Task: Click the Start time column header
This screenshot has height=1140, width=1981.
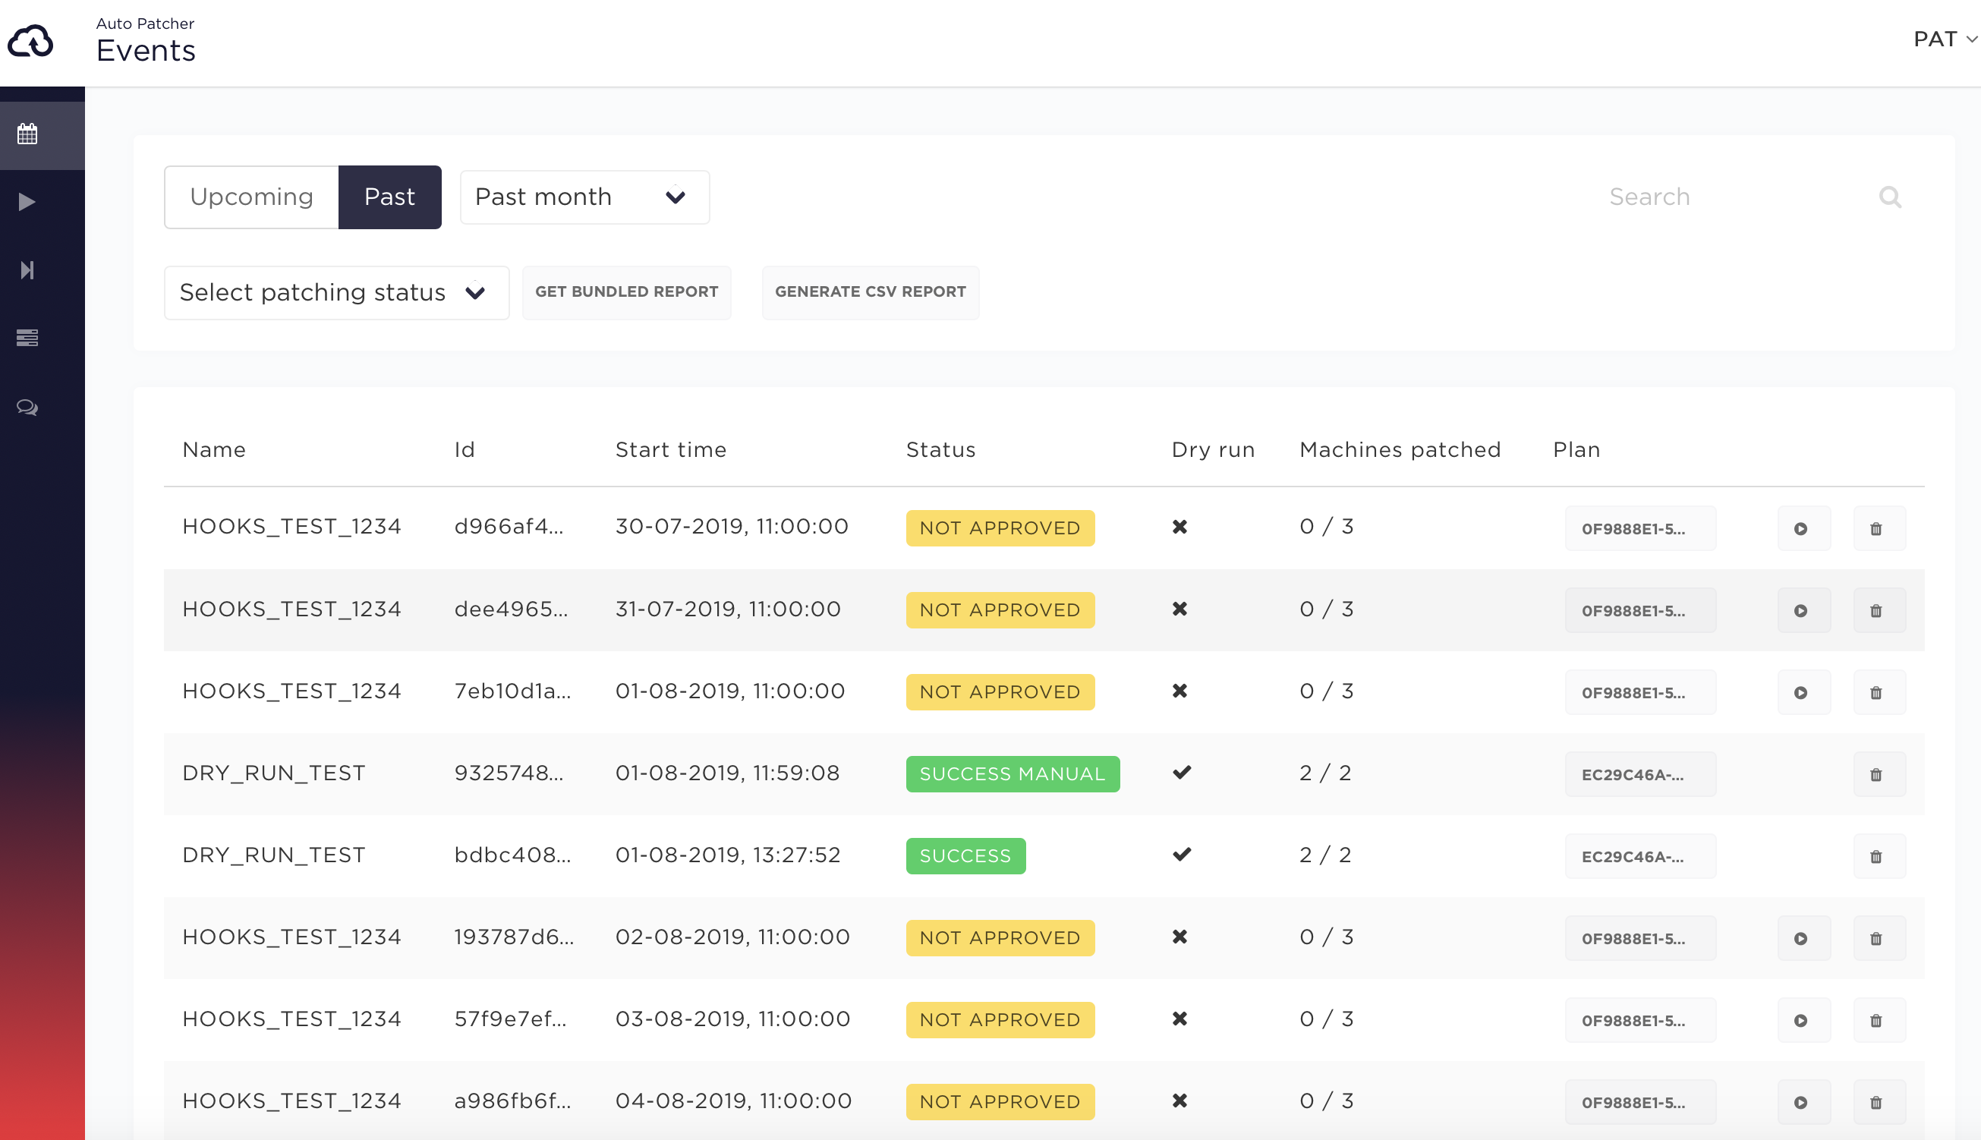Action: pyautogui.click(x=671, y=450)
